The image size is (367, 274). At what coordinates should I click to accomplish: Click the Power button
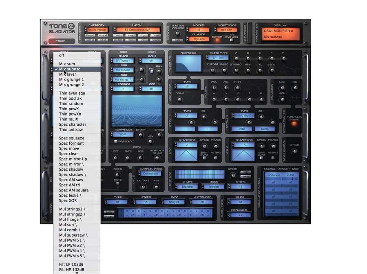[61, 41]
